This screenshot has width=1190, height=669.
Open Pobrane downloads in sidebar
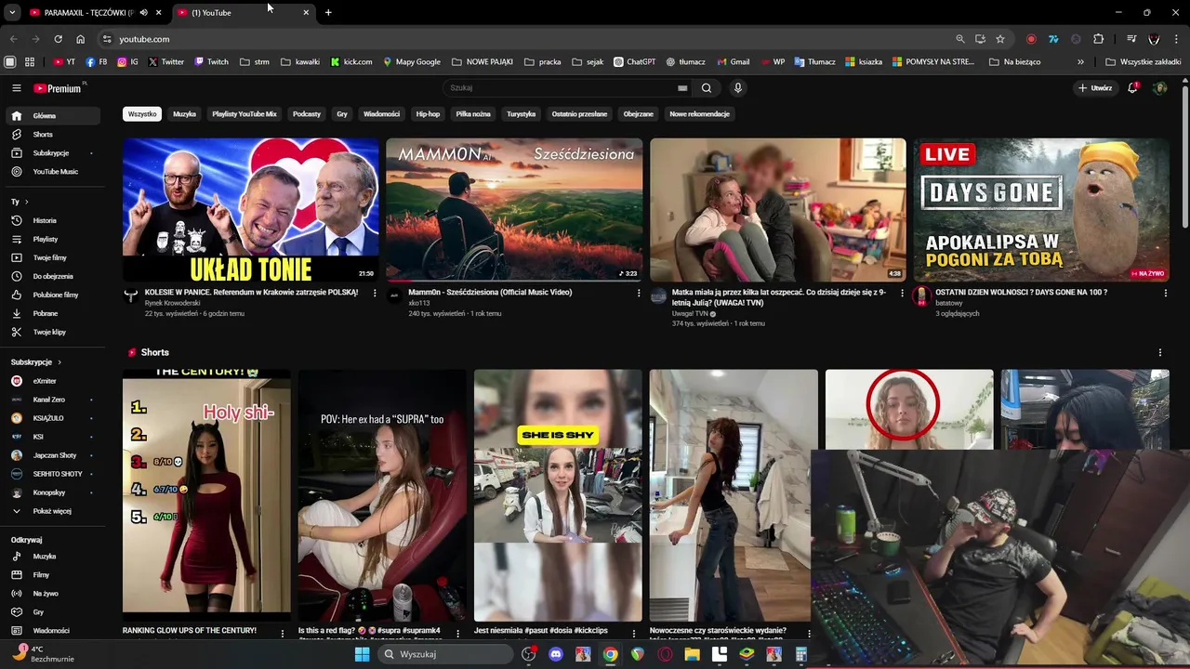click(51, 313)
